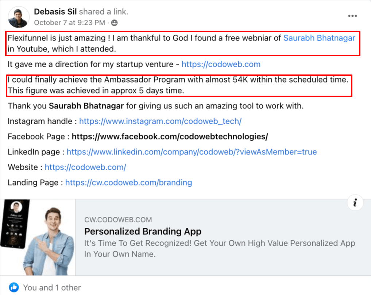Click the Saurabh Bhatnagar profile mention link
This screenshot has width=371, height=295.
tap(319, 38)
